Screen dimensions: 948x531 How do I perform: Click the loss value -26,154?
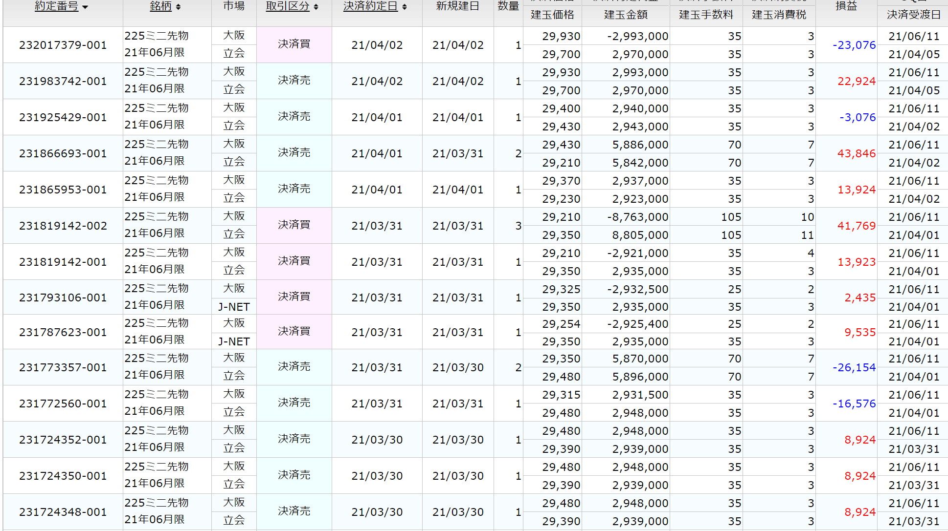pyautogui.click(x=854, y=367)
